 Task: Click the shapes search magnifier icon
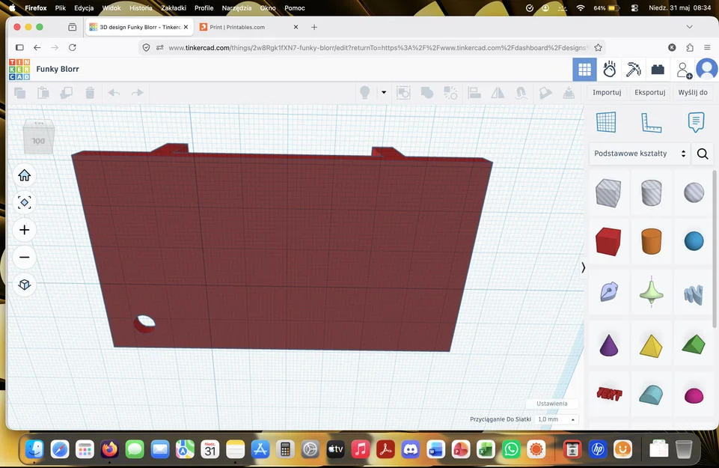tap(703, 154)
